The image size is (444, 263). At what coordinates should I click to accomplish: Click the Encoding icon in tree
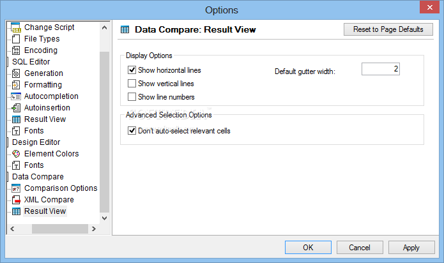click(x=16, y=50)
